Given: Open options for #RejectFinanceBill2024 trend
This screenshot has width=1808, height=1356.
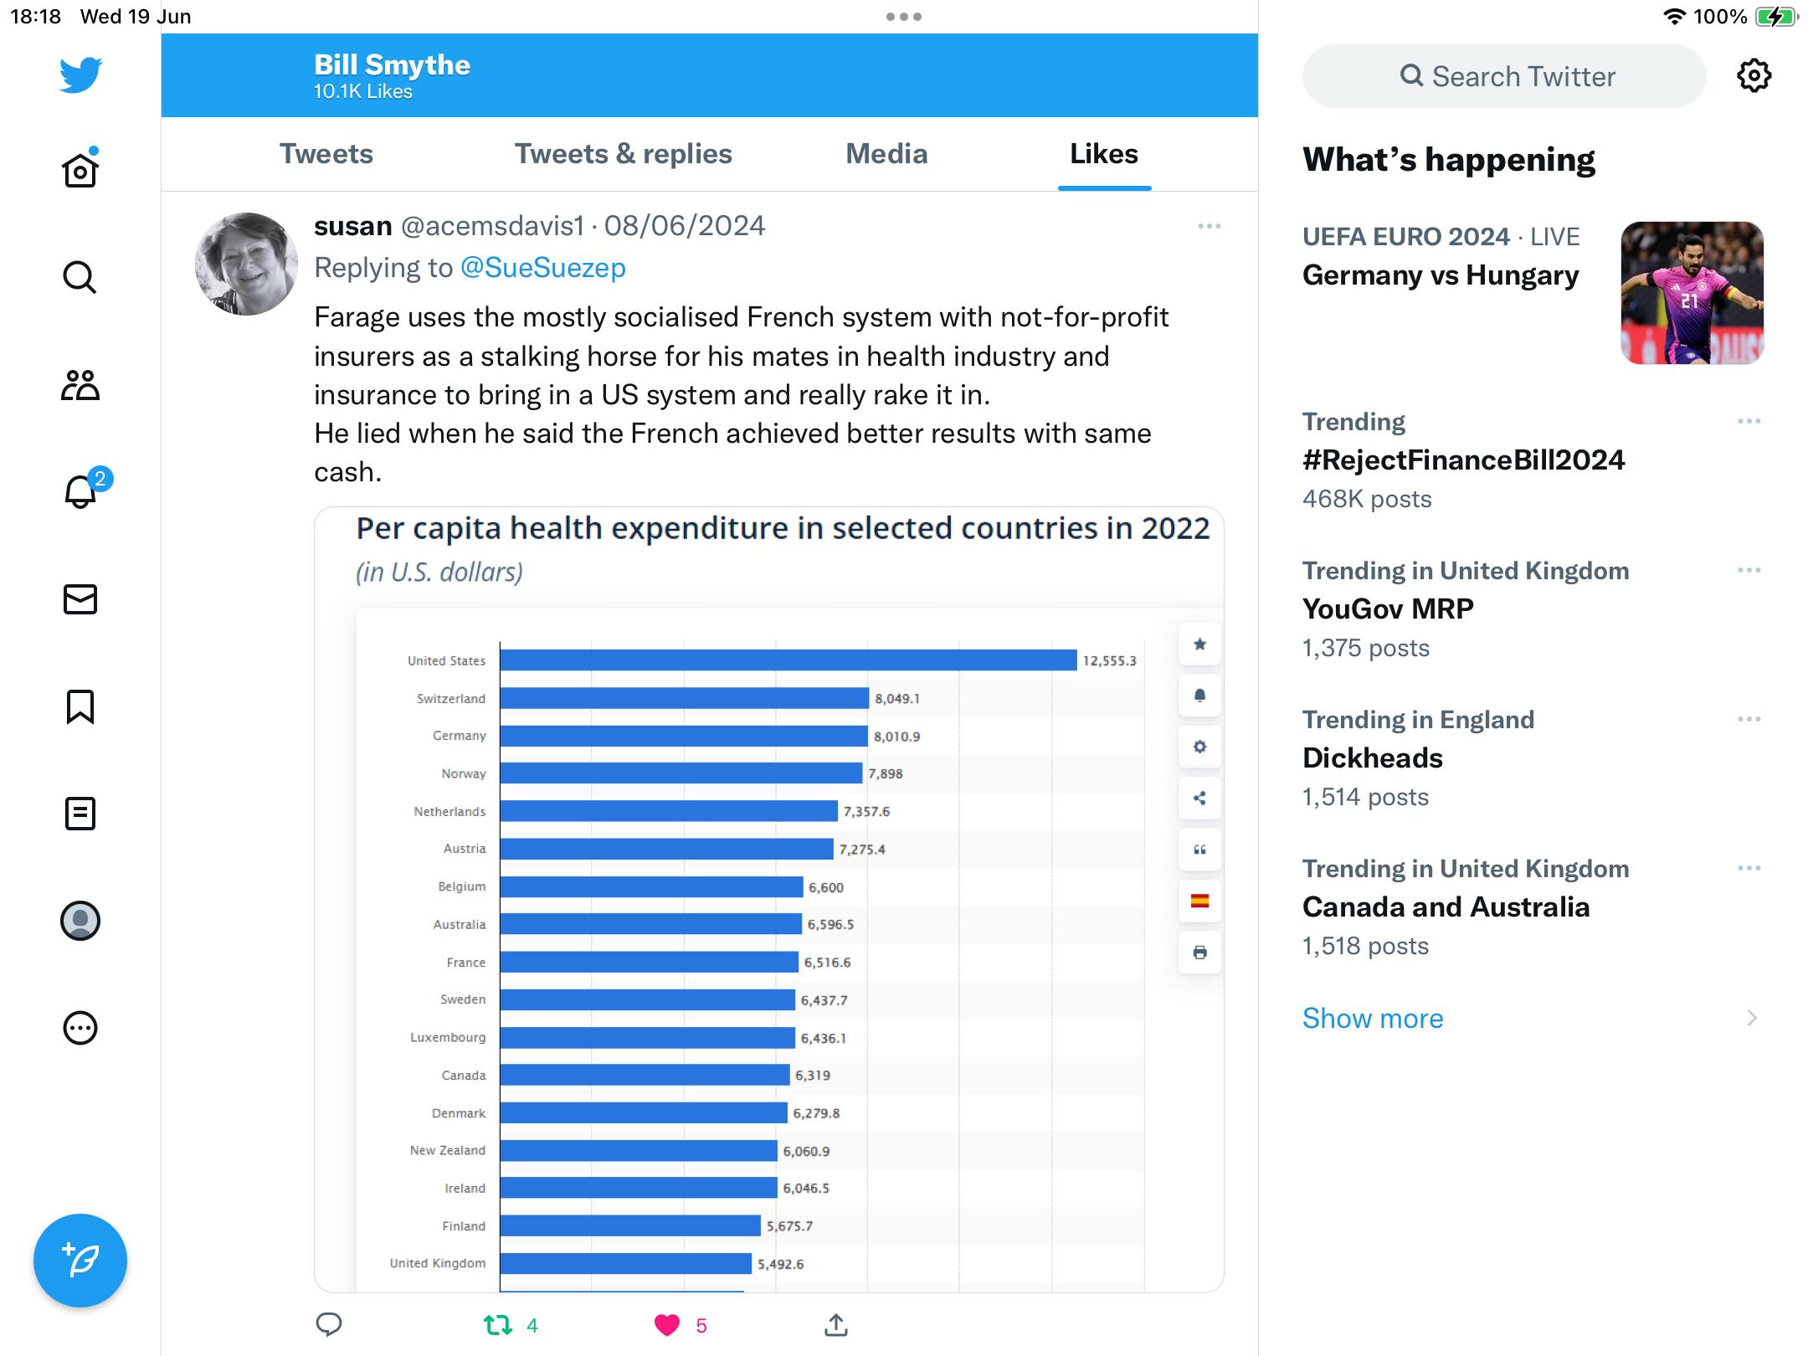Looking at the screenshot, I should tap(1749, 421).
